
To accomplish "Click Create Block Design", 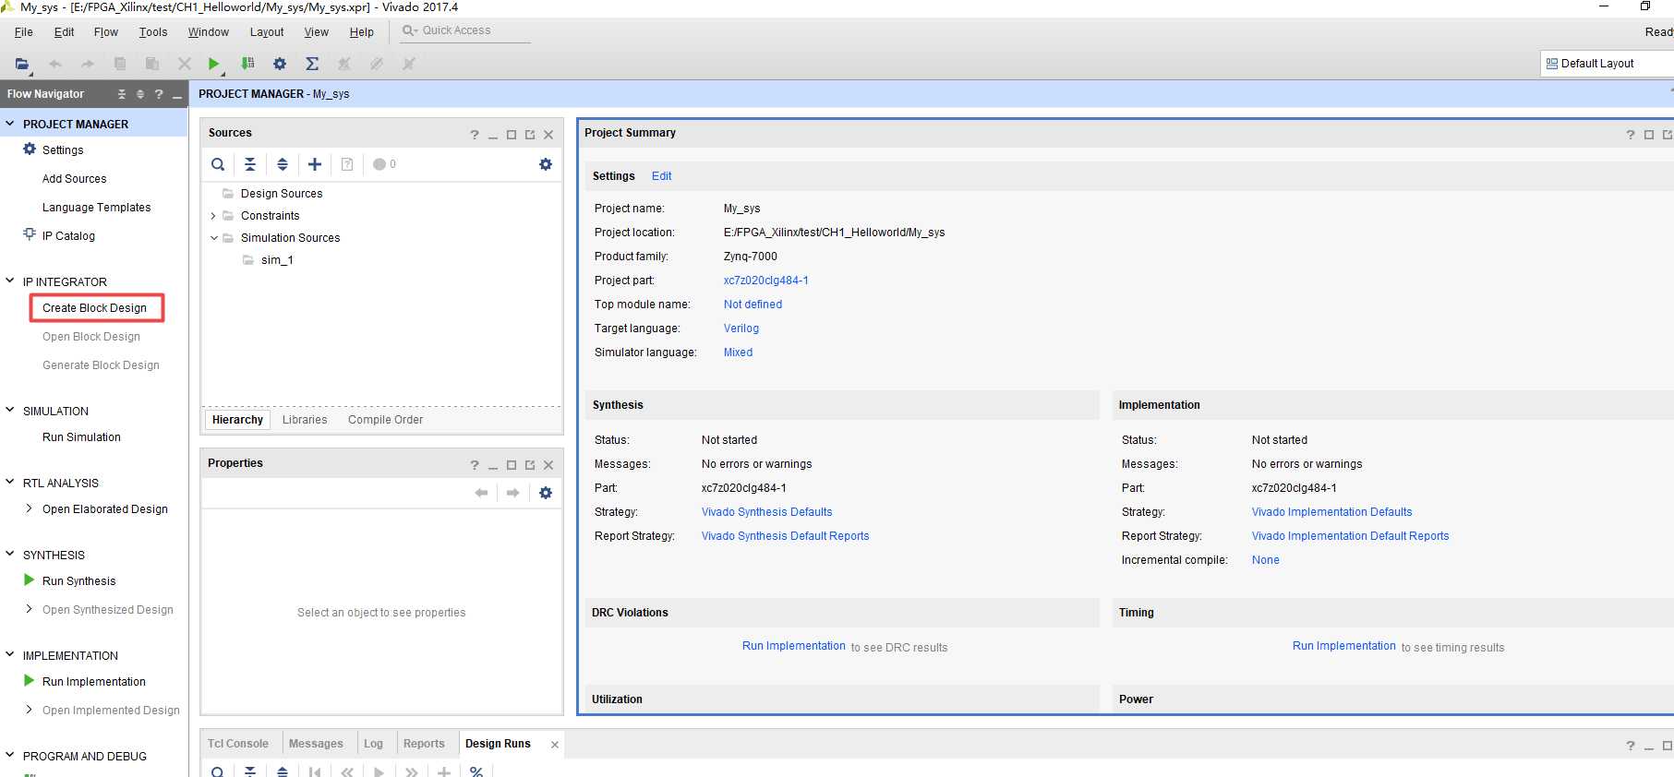I will (x=94, y=308).
